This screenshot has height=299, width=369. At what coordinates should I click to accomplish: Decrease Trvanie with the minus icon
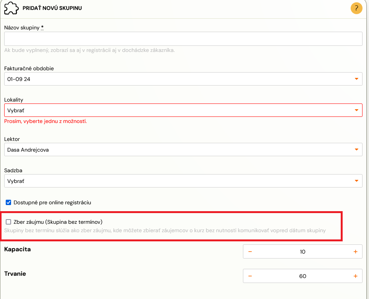coord(250,276)
